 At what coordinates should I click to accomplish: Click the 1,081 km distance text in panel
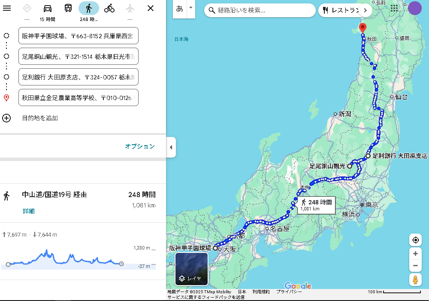tap(144, 205)
